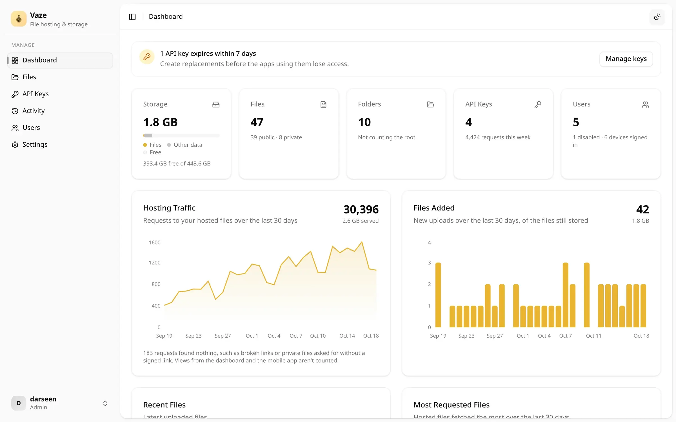Click the '30,396' hosting traffic total
Viewport: 676px width, 422px height.
(x=361, y=209)
